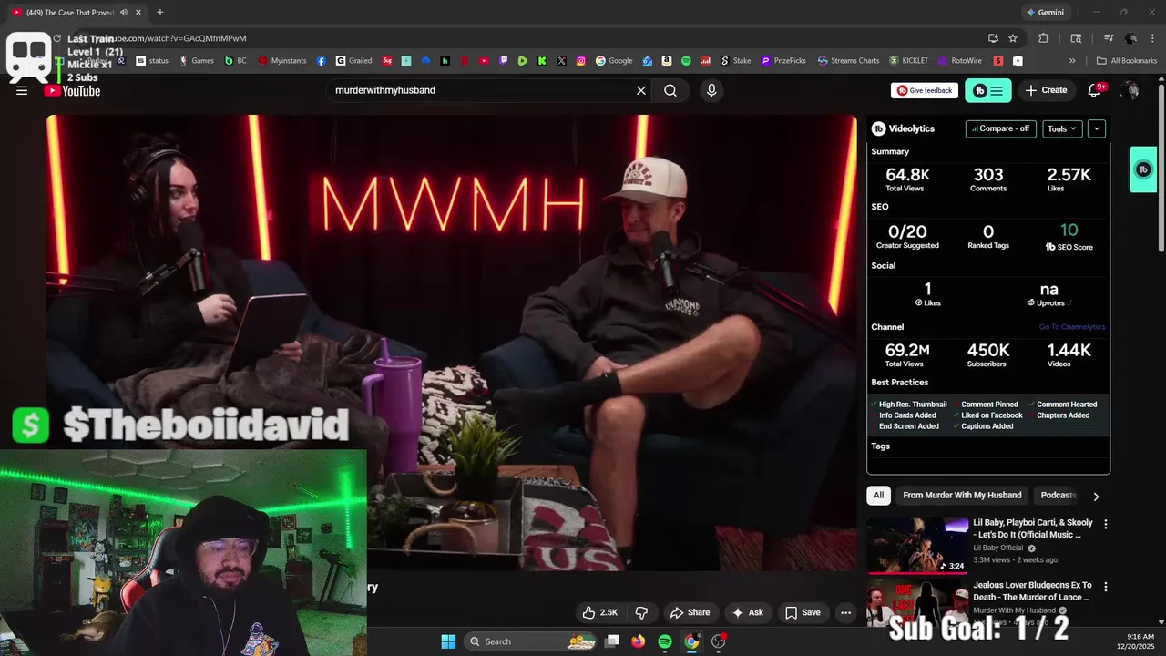Select the Podcasts filter chip
Screen dimensions: 1166x656
point(1058,495)
